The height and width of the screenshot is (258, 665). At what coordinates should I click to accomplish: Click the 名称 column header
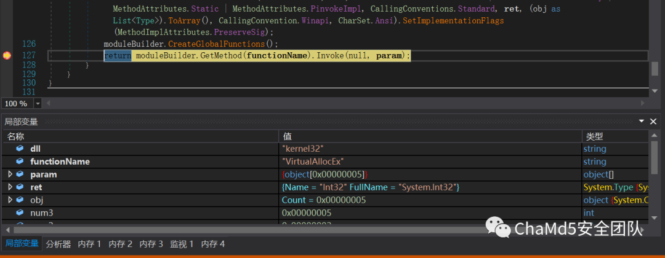pyautogui.click(x=140, y=136)
